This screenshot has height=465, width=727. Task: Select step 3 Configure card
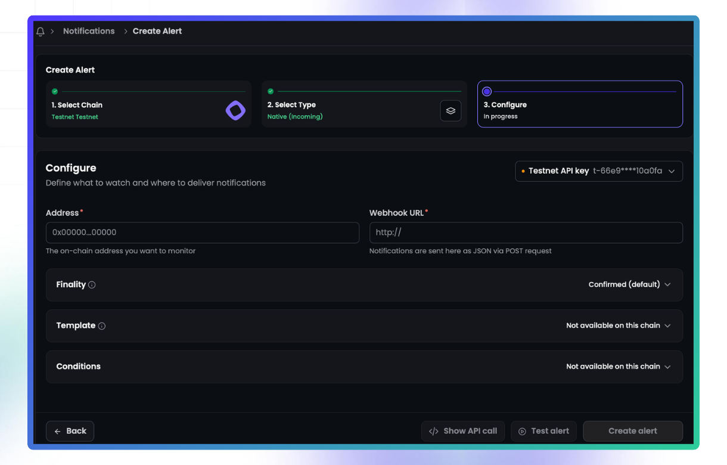click(x=580, y=104)
